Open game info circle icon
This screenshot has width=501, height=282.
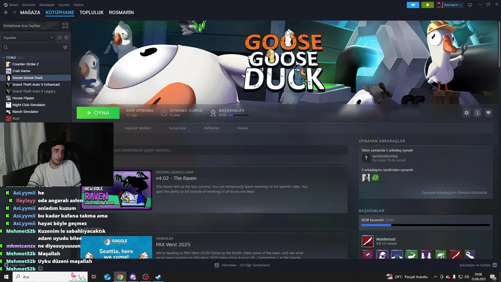coord(477,113)
